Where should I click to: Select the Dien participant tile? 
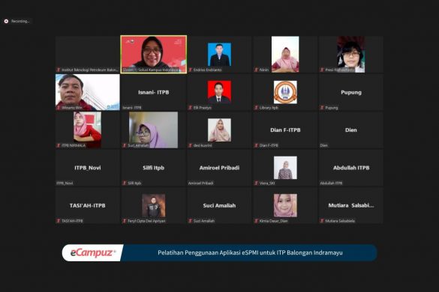tap(351, 130)
